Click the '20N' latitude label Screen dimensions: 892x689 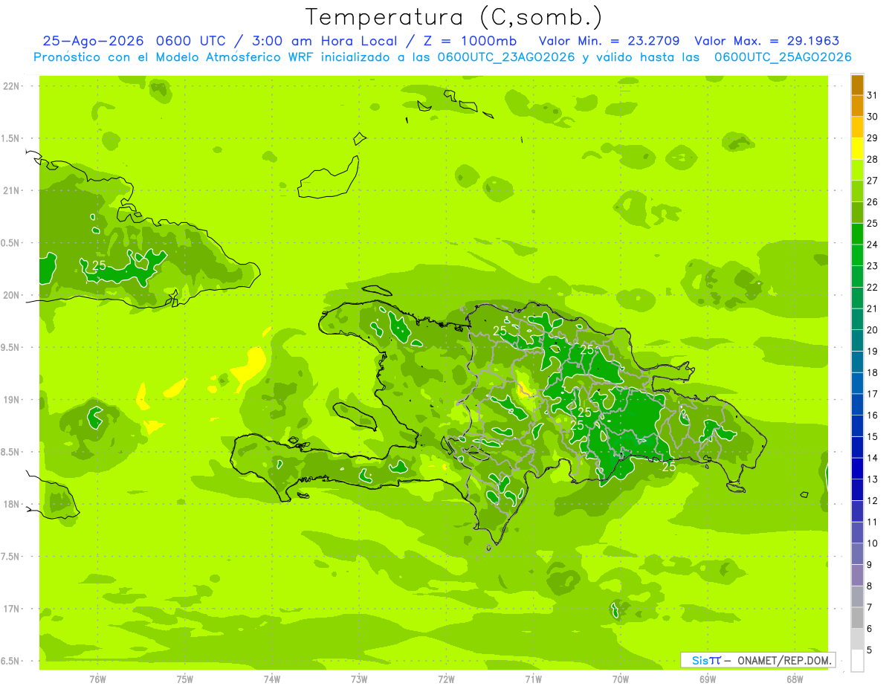10,295
